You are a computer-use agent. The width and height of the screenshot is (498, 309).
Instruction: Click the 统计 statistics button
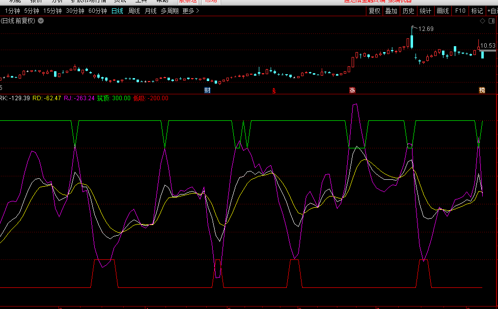[425, 11]
